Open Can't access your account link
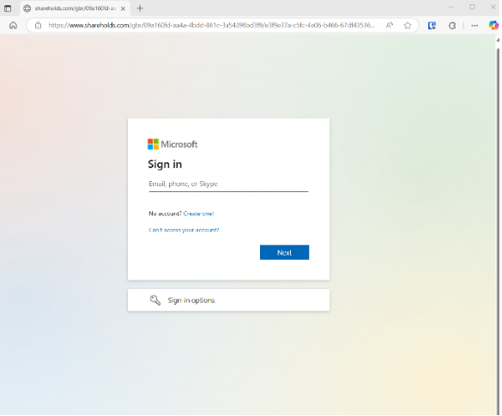502x416 pixels. [184, 230]
